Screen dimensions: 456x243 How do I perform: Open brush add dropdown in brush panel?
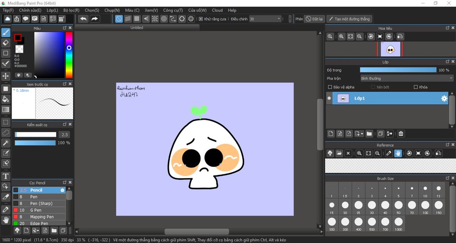point(36,231)
